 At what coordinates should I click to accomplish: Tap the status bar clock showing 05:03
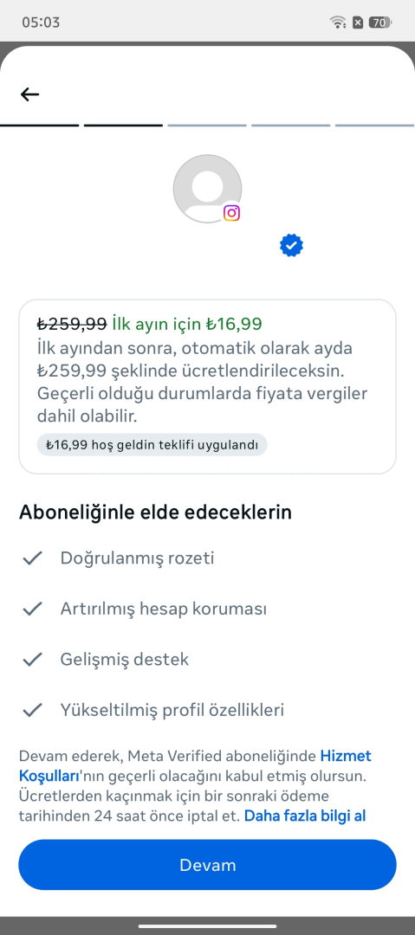click(x=41, y=23)
